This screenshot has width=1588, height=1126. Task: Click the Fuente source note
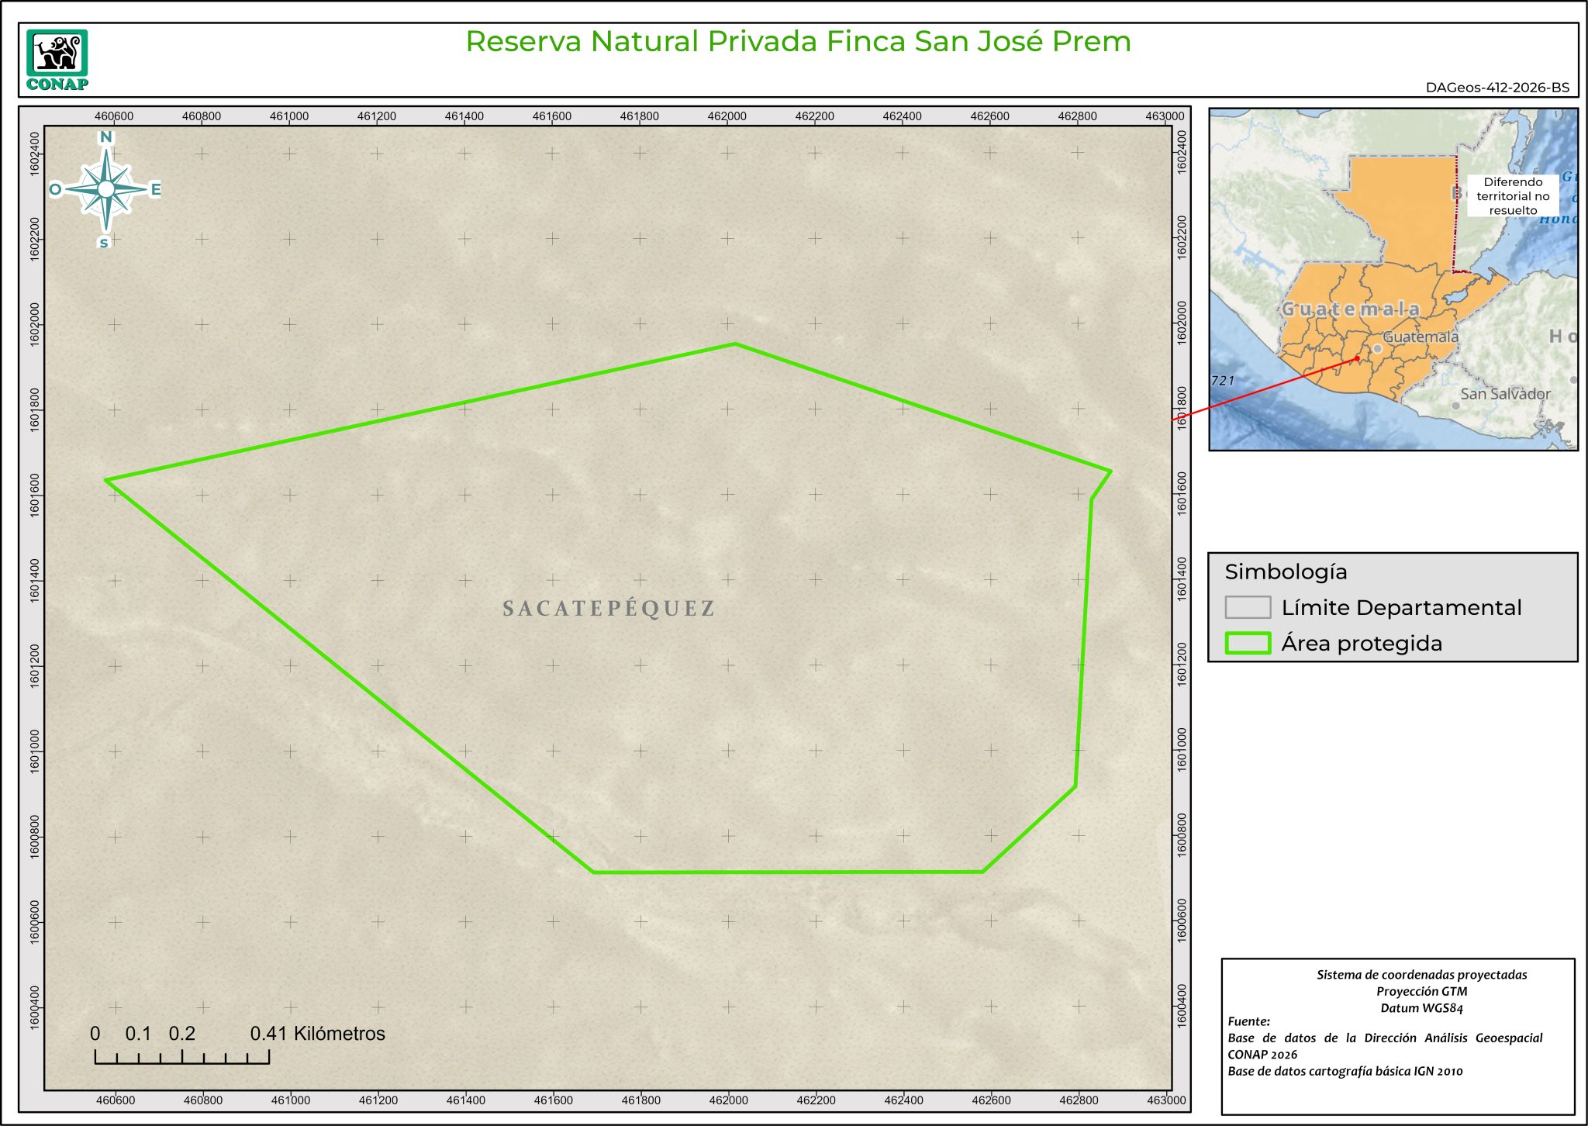click(1248, 1021)
